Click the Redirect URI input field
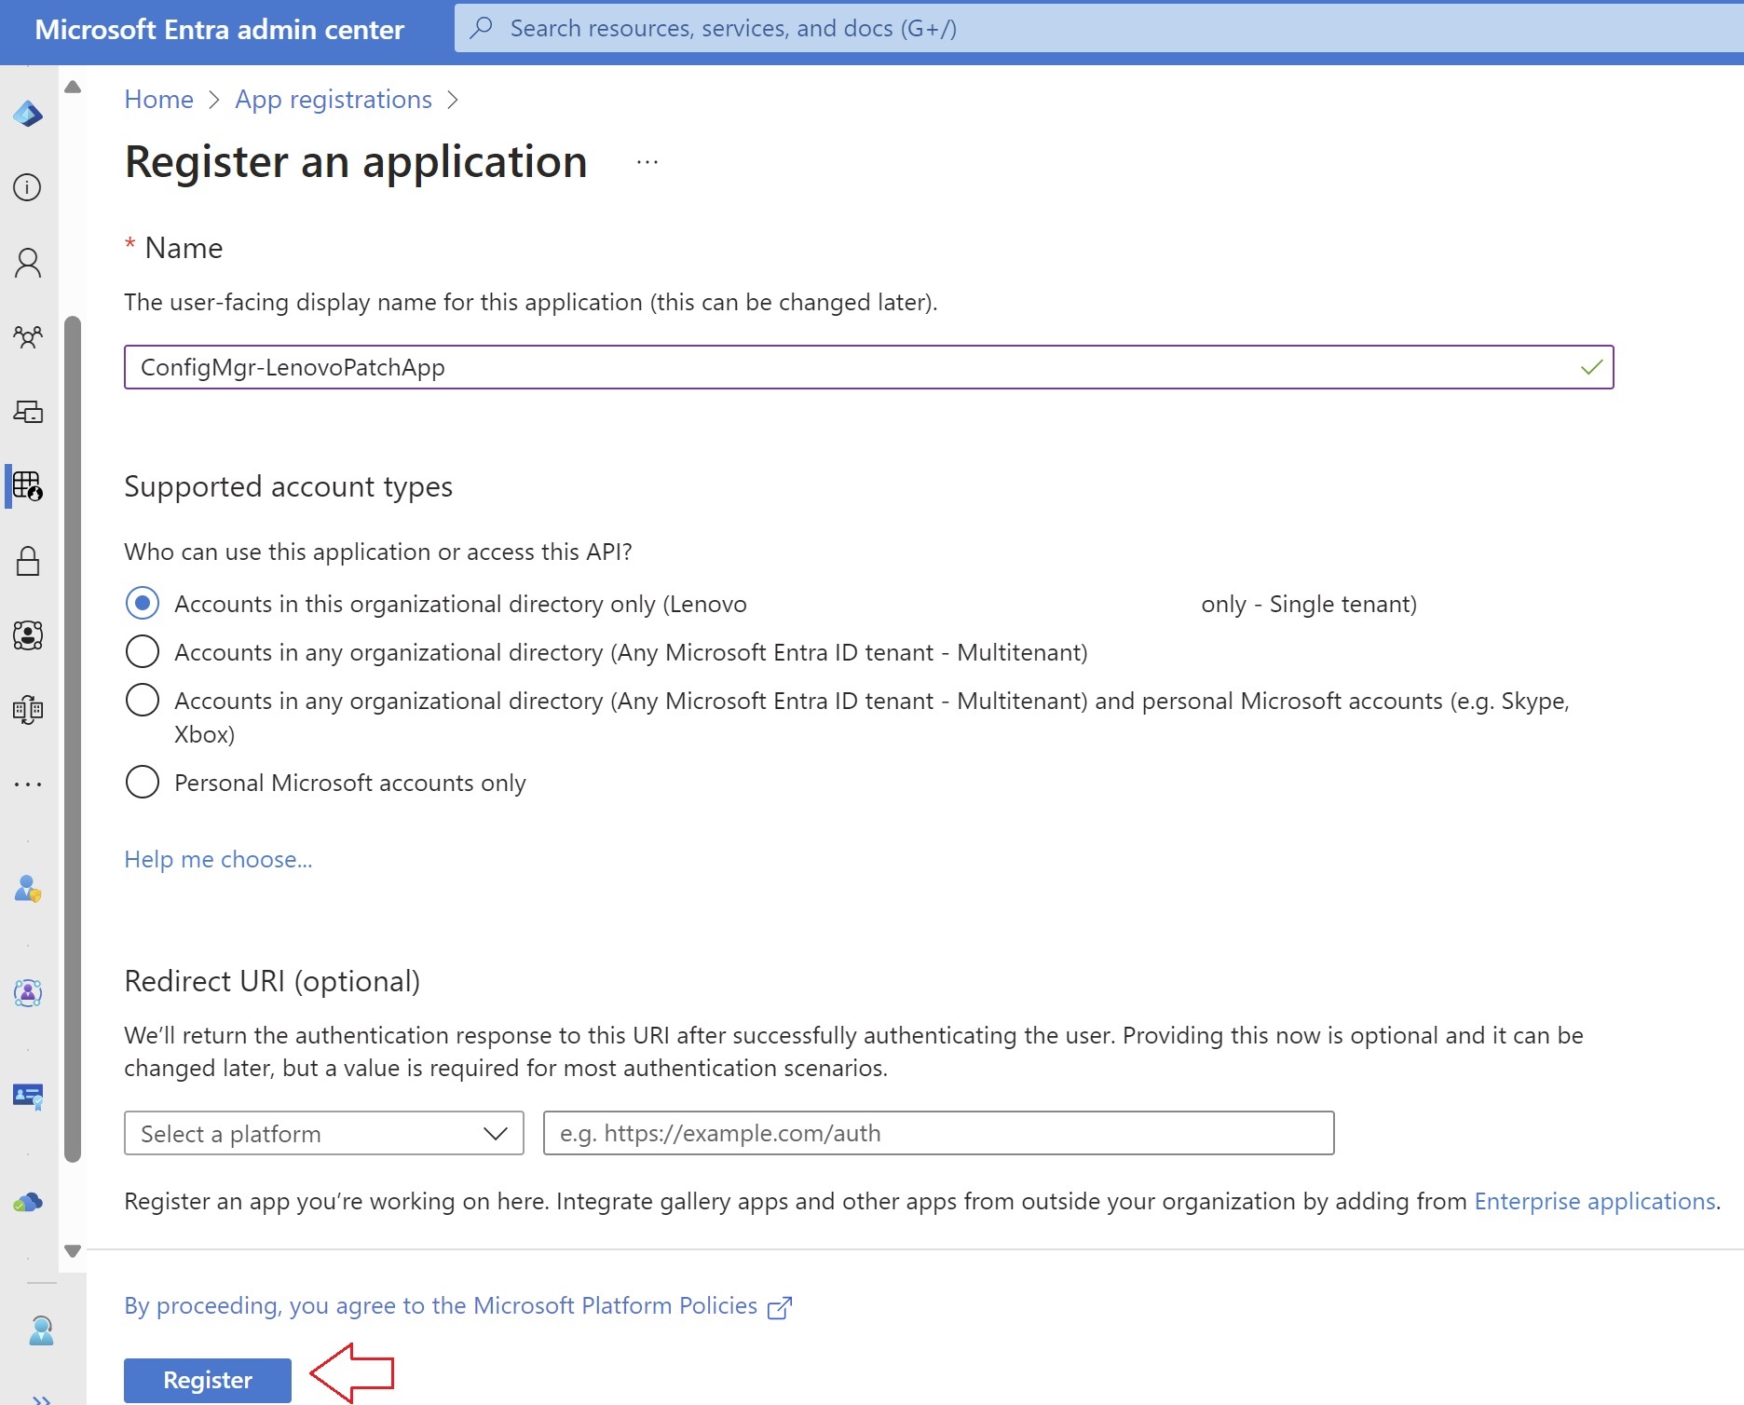 pyautogui.click(x=939, y=1133)
